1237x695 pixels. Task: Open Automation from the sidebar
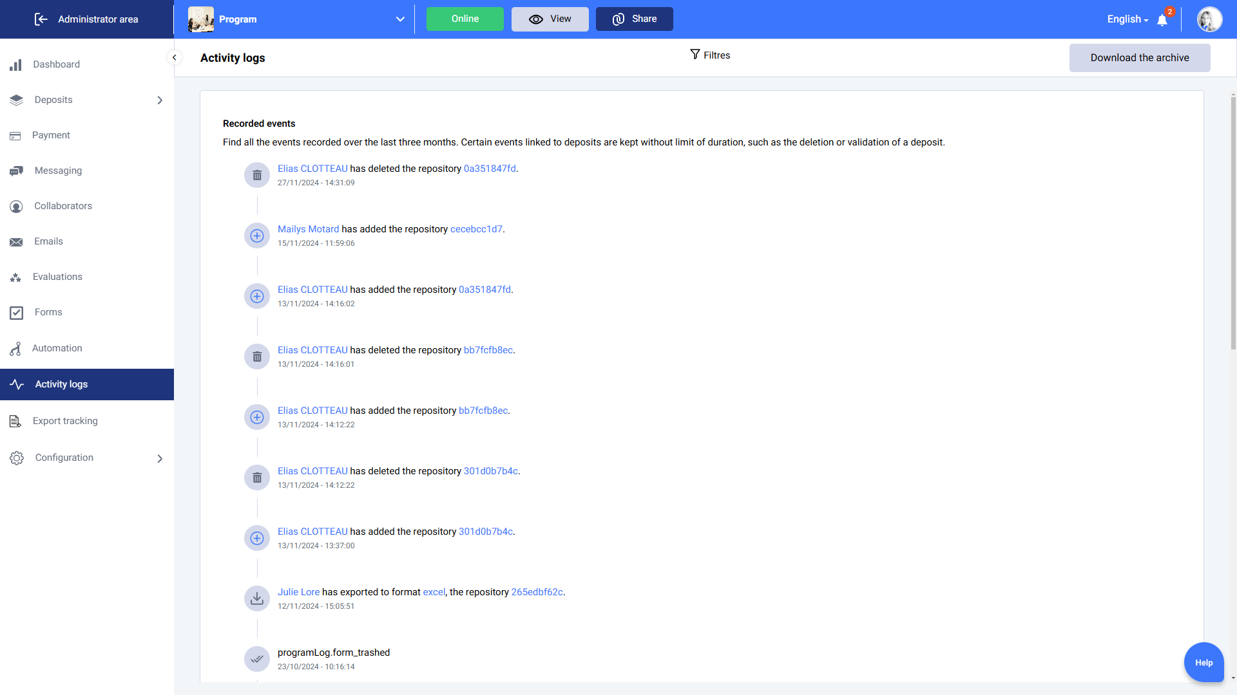pos(57,348)
